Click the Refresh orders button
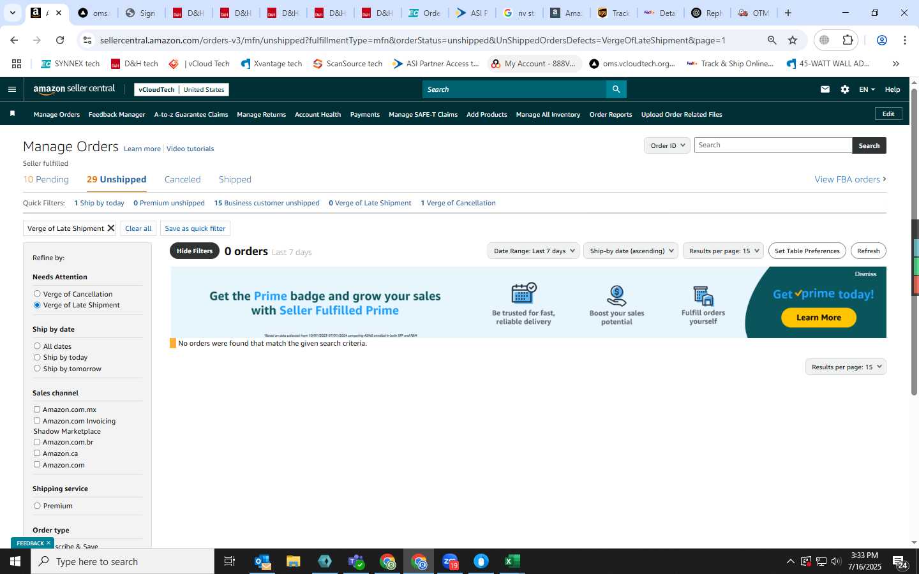919x574 pixels. click(x=868, y=251)
